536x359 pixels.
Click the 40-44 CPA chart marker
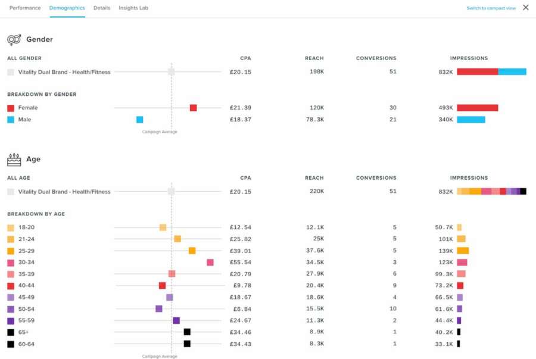[162, 286]
